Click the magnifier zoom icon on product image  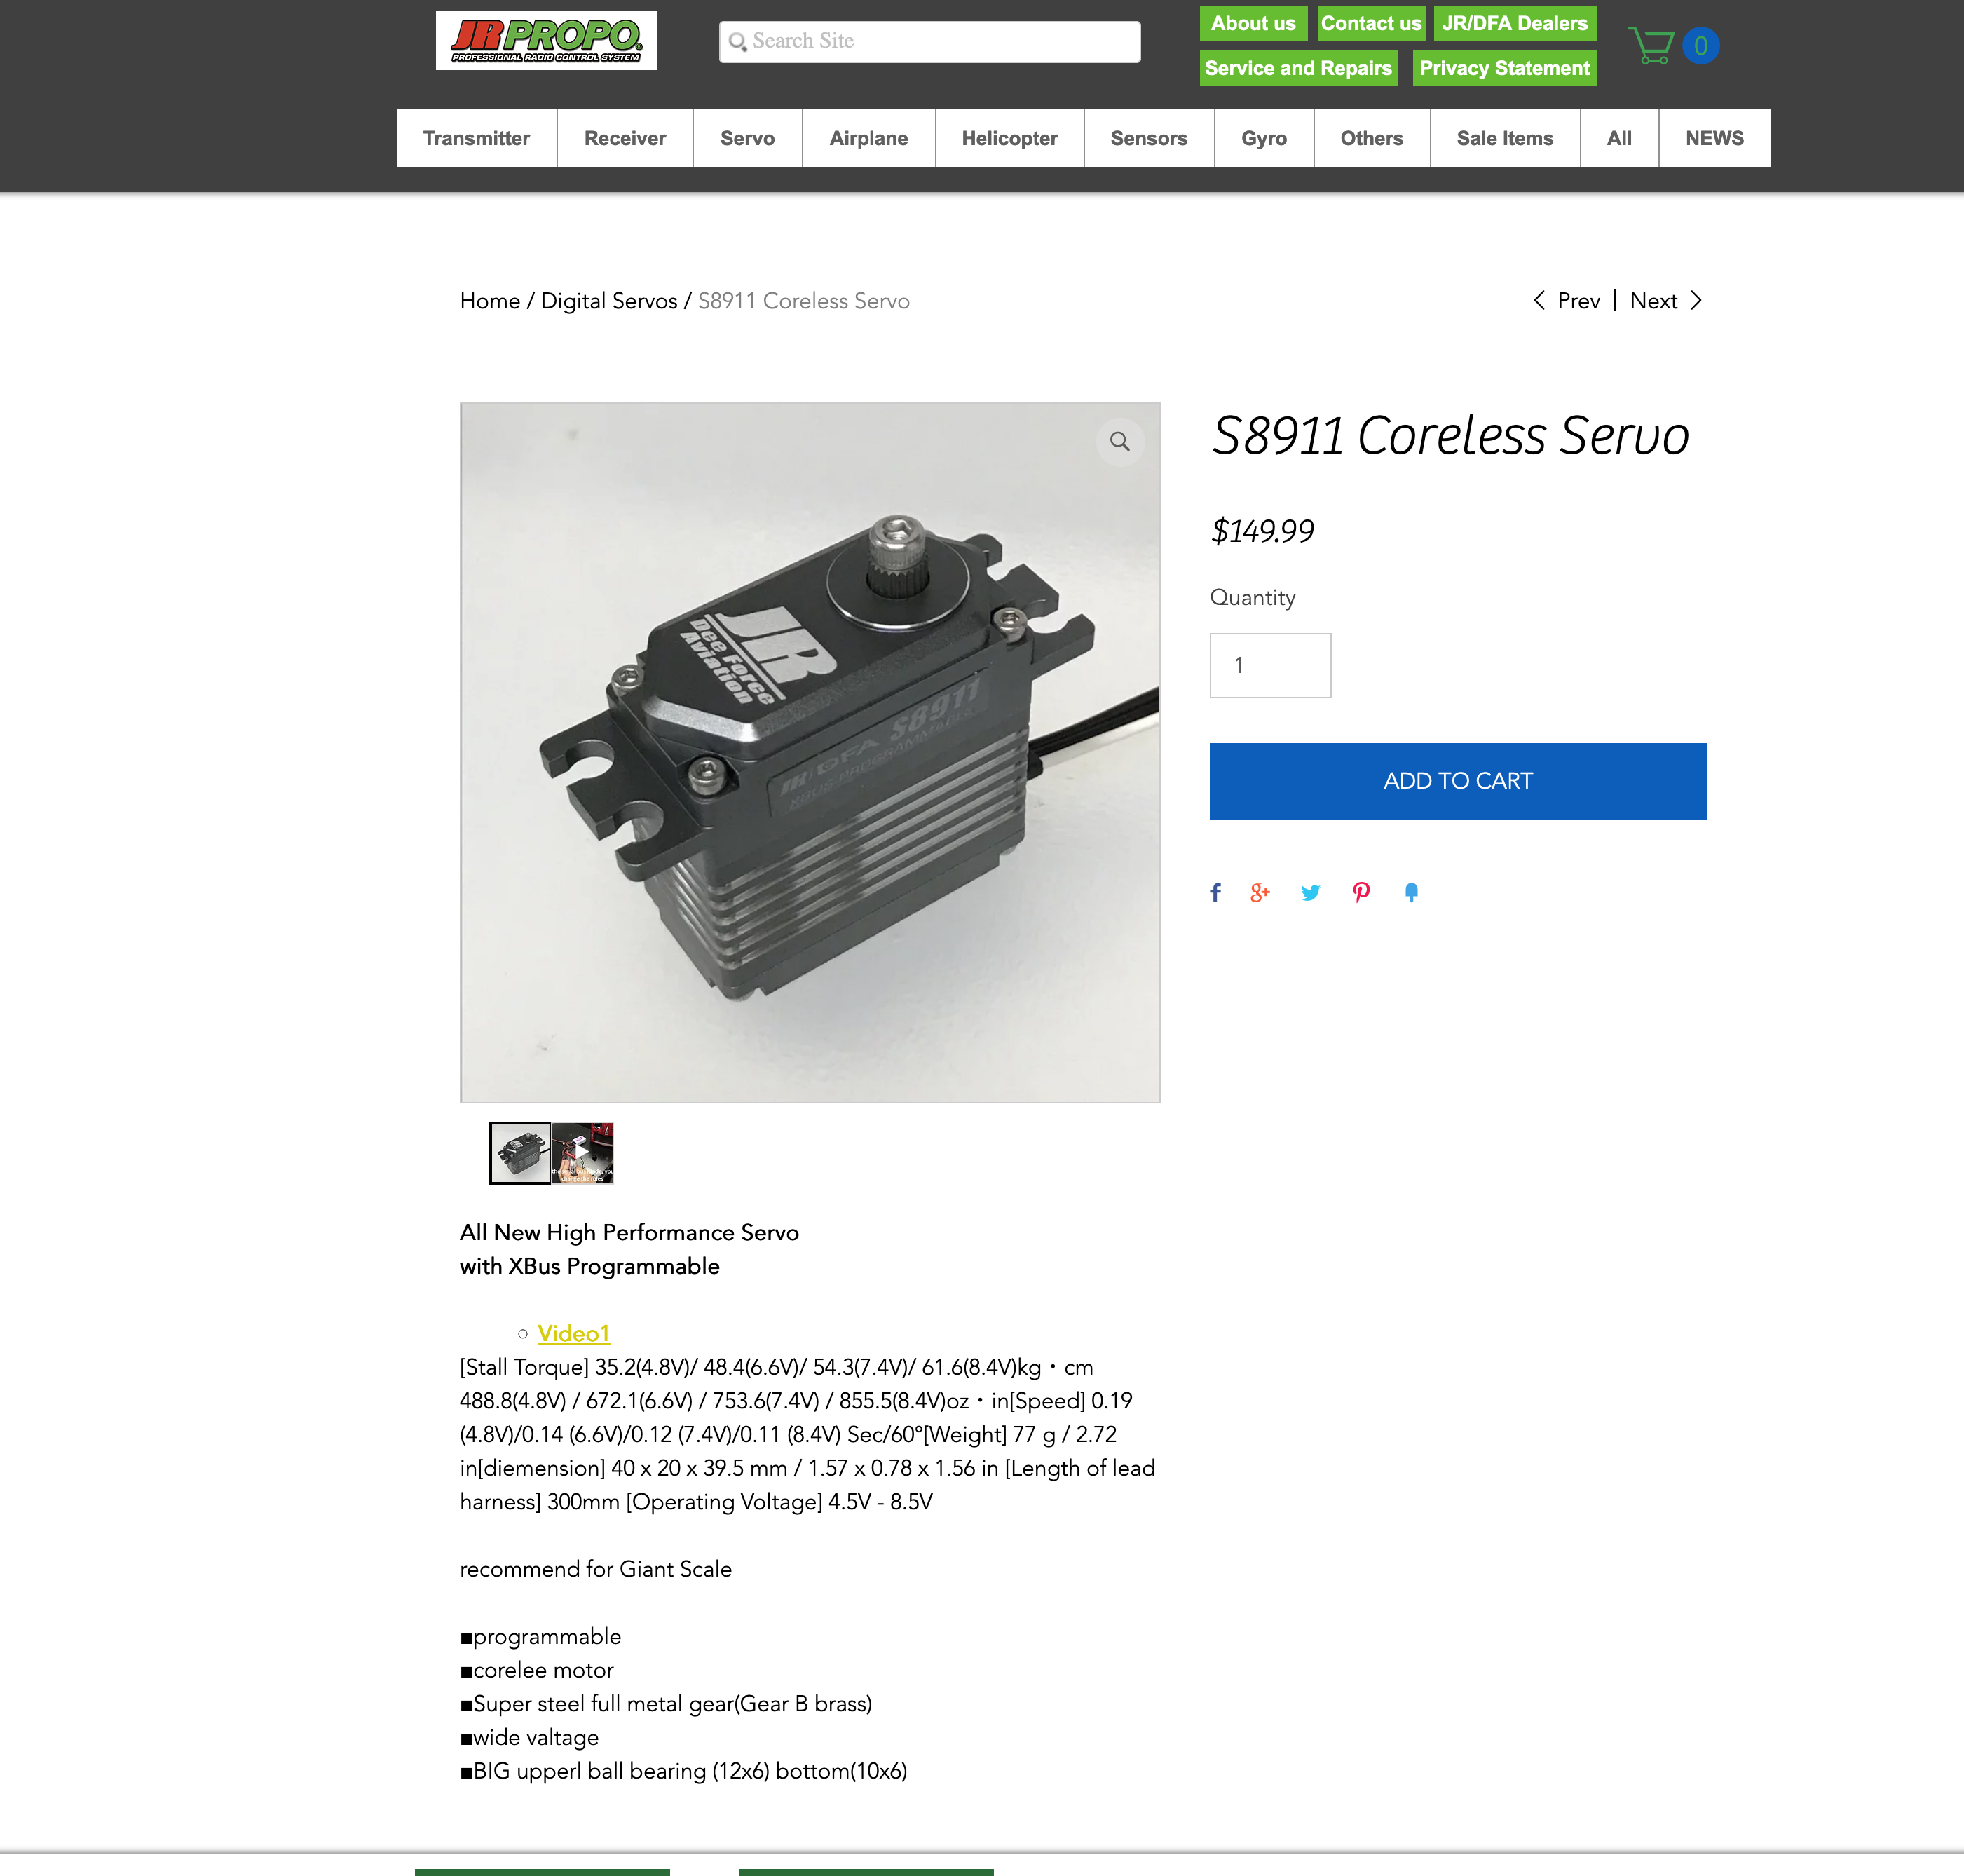(x=1120, y=442)
